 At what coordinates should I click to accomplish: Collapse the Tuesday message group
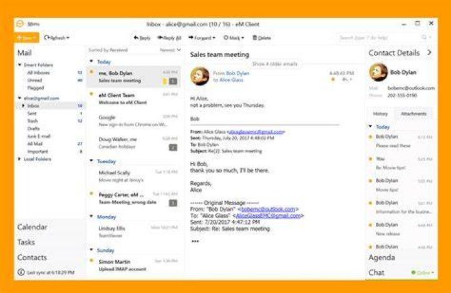pyautogui.click(x=91, y=161)
